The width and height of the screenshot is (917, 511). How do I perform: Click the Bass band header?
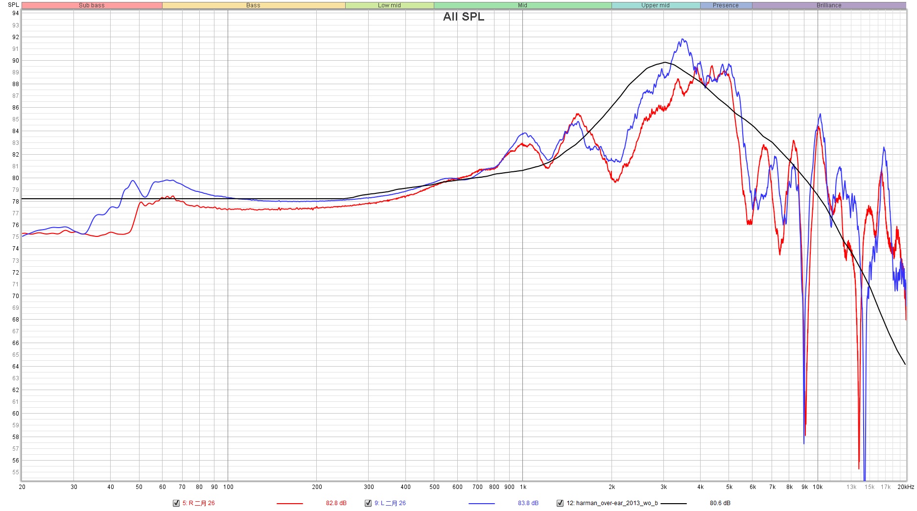click(x=254, y=5)
